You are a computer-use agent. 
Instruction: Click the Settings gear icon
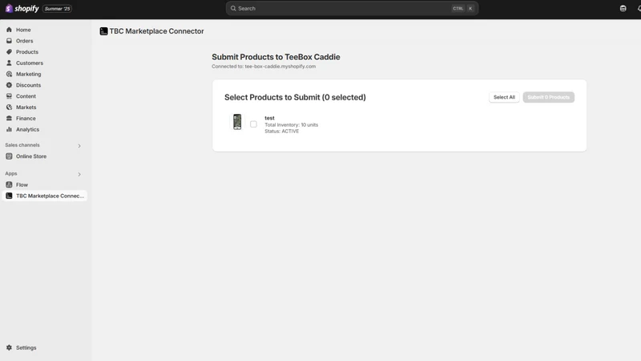tap(9, 347)
